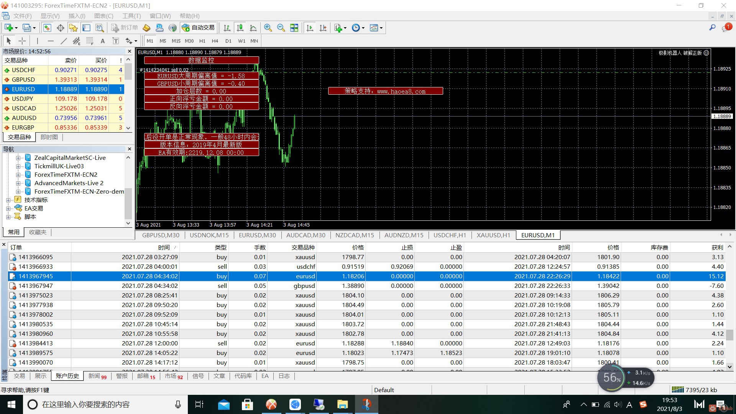Toggle the Navigator folder-star icon
This screenshot has height=414, width=736.
[x=73, y=28]
